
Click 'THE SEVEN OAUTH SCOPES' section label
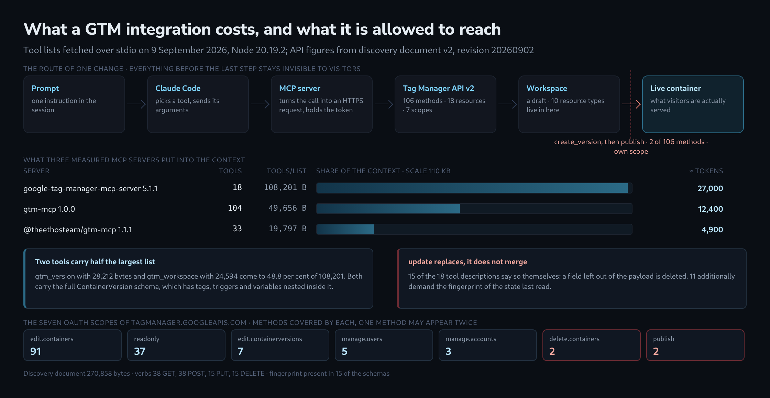(250, 323)
